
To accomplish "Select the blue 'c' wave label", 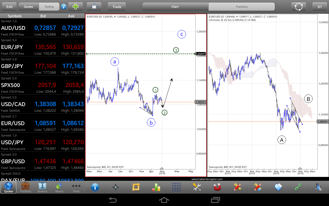I will pyautogui.click(x=181, y=34).
